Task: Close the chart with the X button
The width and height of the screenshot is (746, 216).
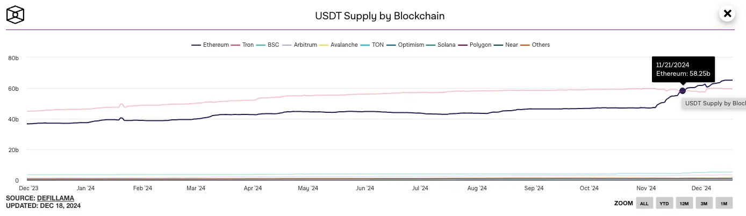Action: coord(728,14)
